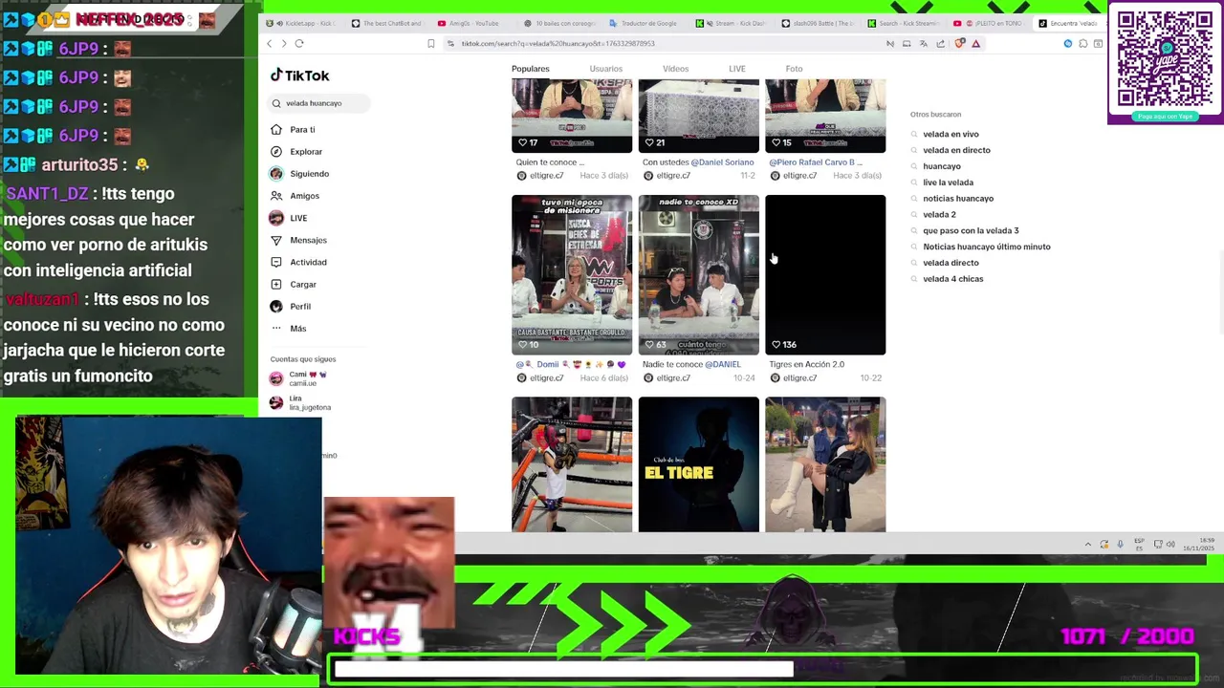
Task: Open the 'EL TIGRE' video thumbnail
Action: pos(698,464)
